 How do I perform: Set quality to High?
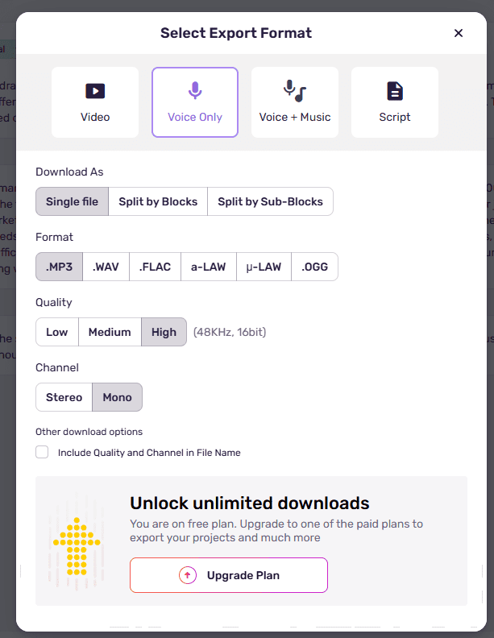(x=164, y=332)
